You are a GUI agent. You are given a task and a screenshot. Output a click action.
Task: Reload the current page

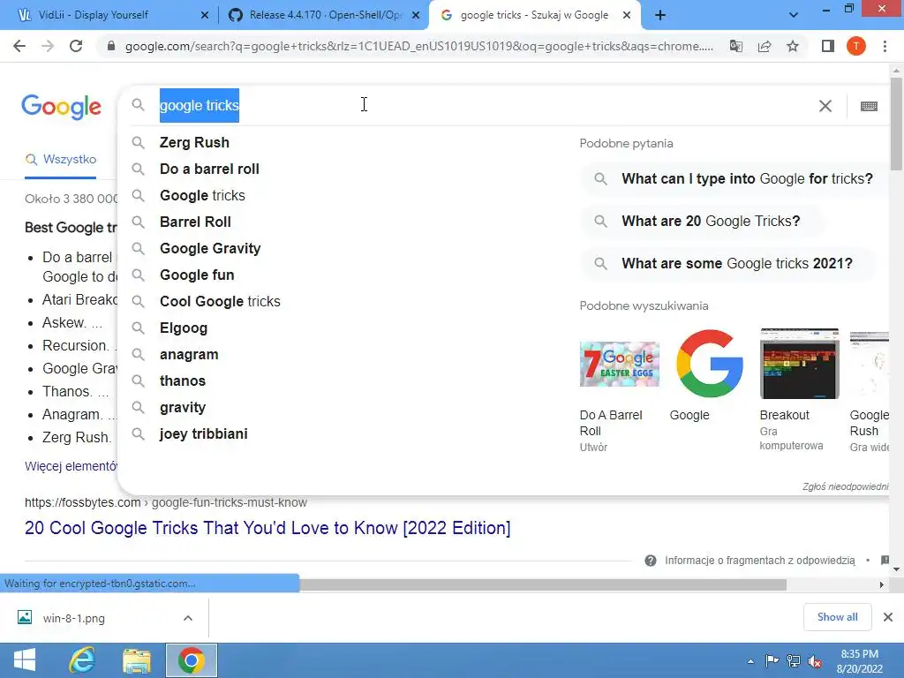tap(76, 46)
